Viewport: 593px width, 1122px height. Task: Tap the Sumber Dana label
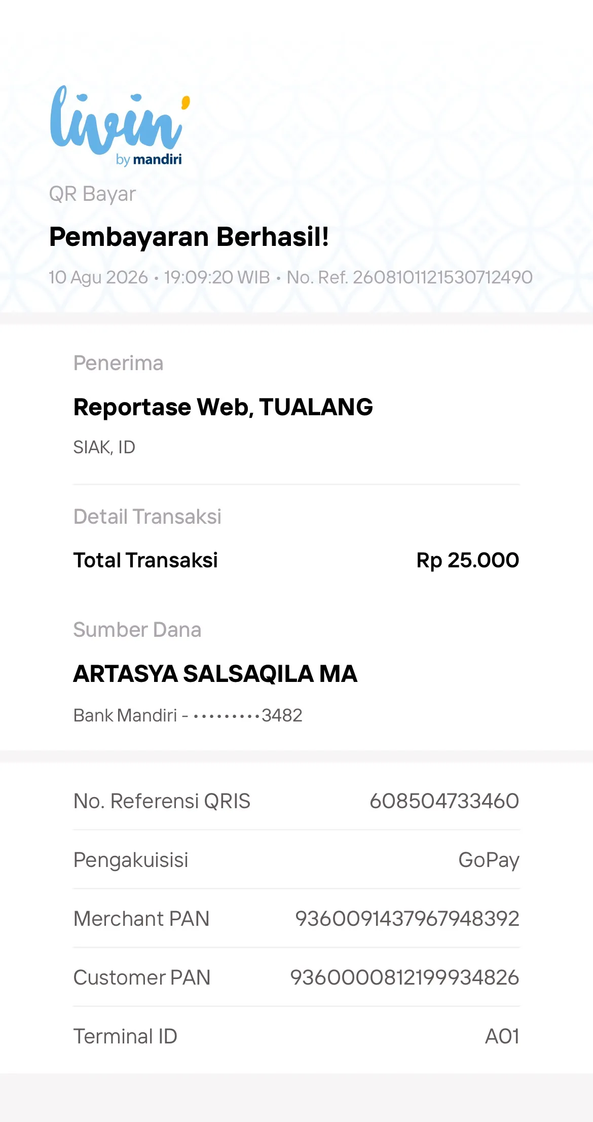(137, 630)
